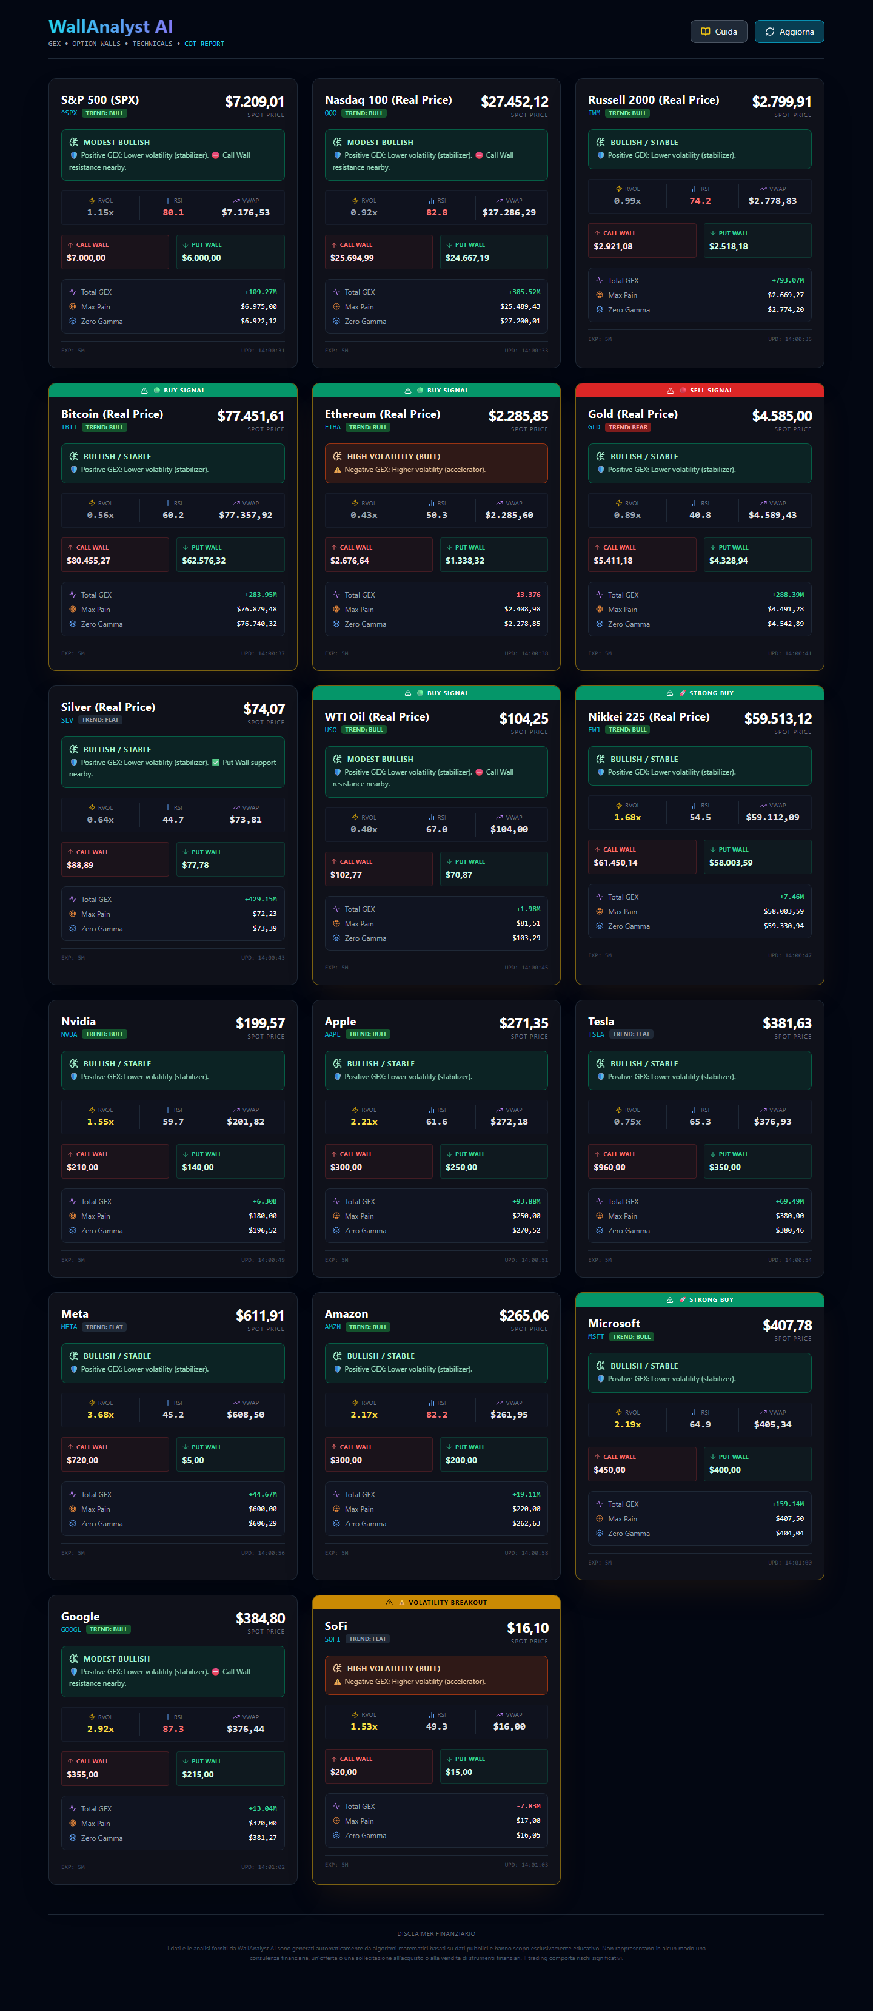Click the red Call Wall resistance icon in S&P 500 card
Screen dimensions: 873x2011
click(215, 155)
